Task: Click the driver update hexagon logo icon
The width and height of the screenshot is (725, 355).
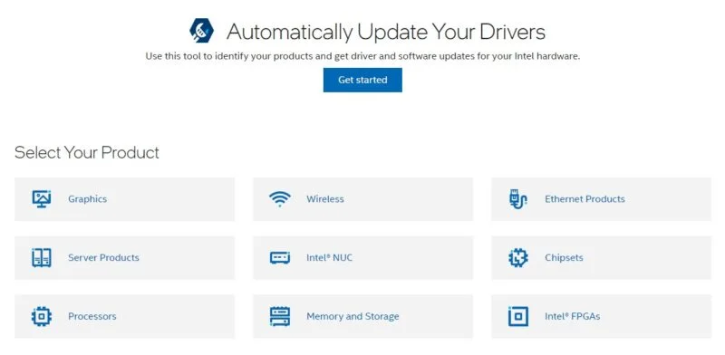Action: click(201, 31)
